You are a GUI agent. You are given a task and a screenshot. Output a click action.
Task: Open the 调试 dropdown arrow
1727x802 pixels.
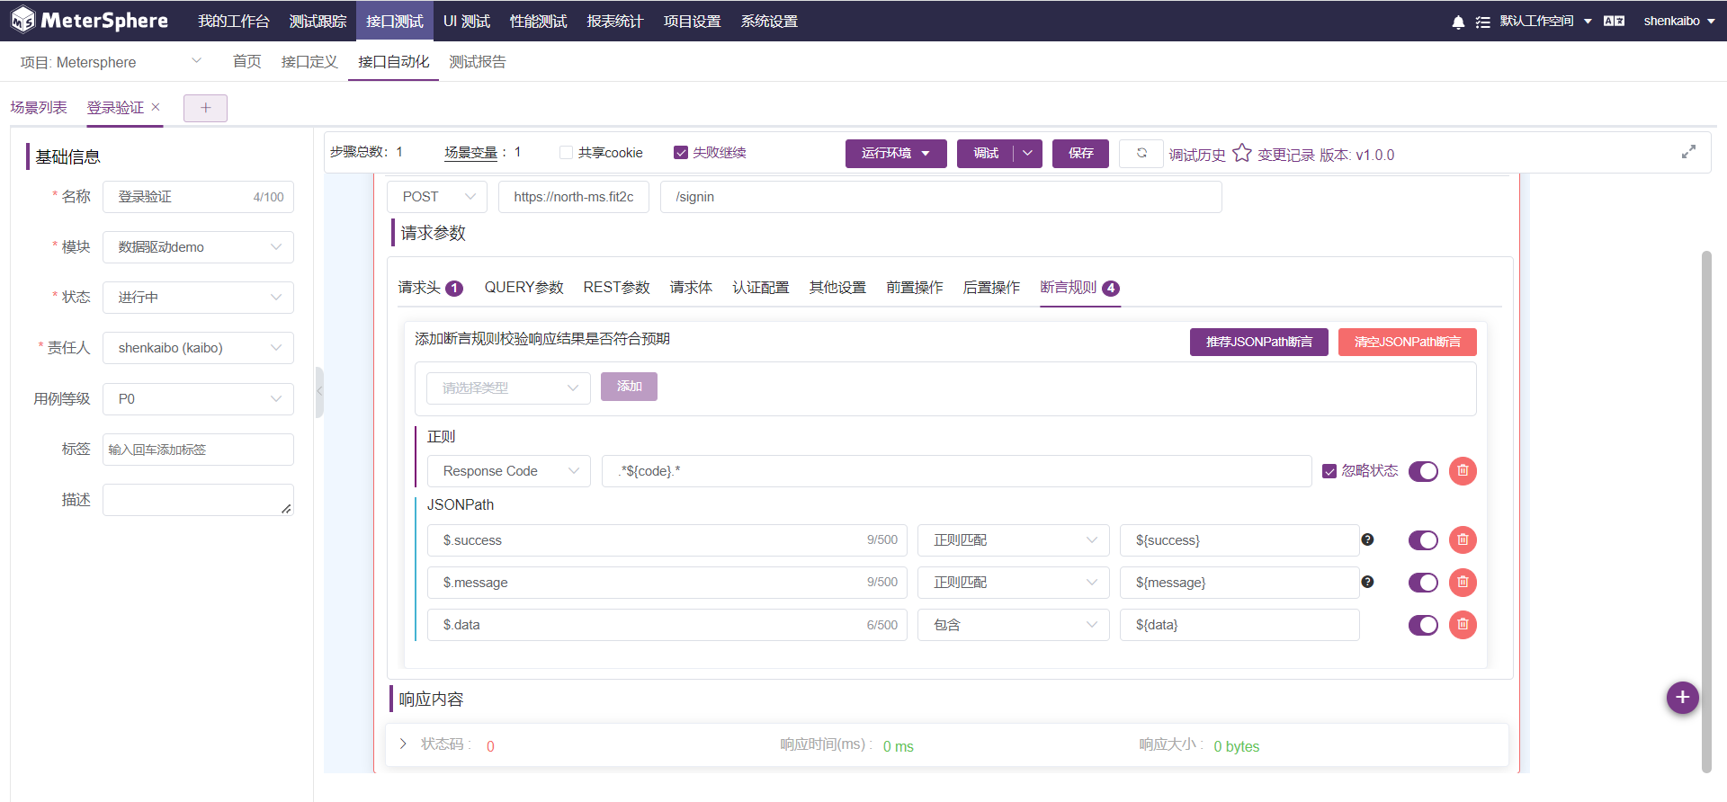tap(1027, 153)
